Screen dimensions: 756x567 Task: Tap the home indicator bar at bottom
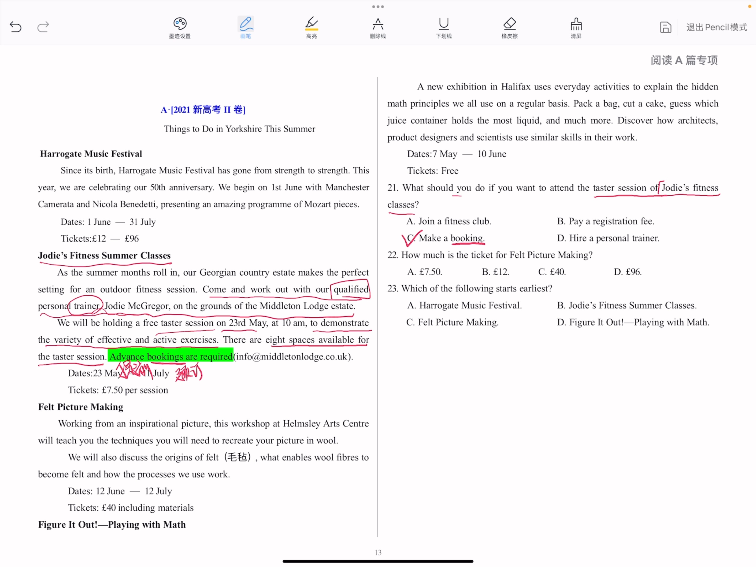click(x=378, y=561)
